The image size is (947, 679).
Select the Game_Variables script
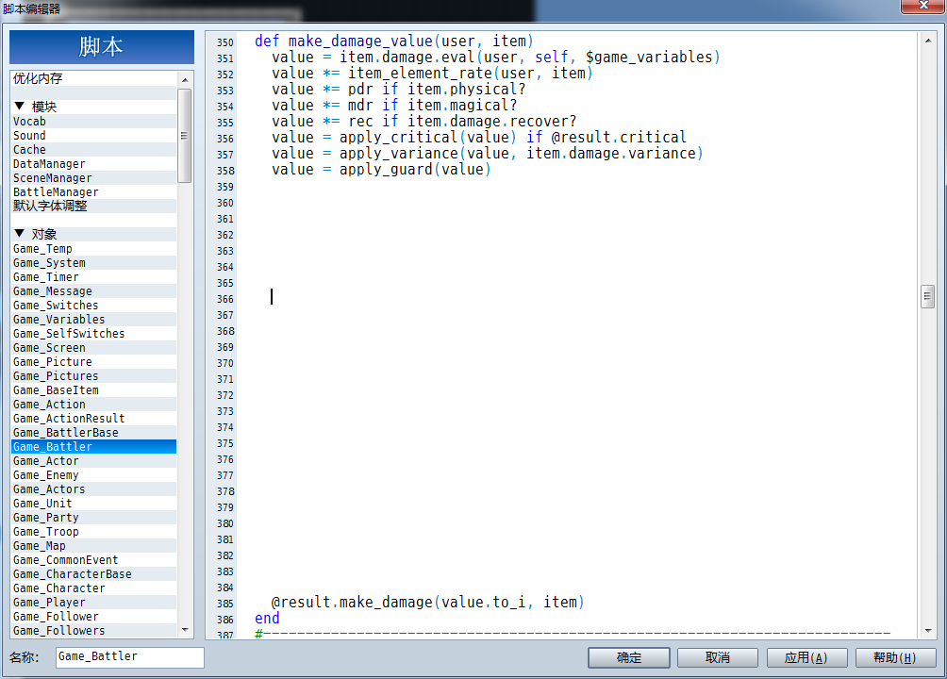(94, 320)
